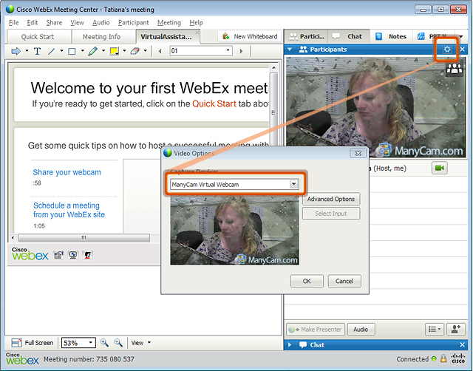Open the File menu
Screen dimensions: 473x371
(13, 23)
